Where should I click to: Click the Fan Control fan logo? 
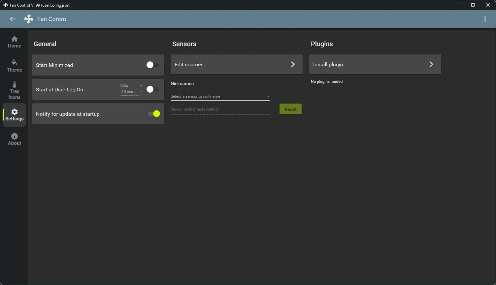point(29,19)
